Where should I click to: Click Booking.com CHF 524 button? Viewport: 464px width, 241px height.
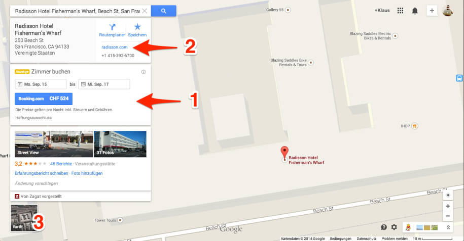pyautogui.click(x=44, y=99)
